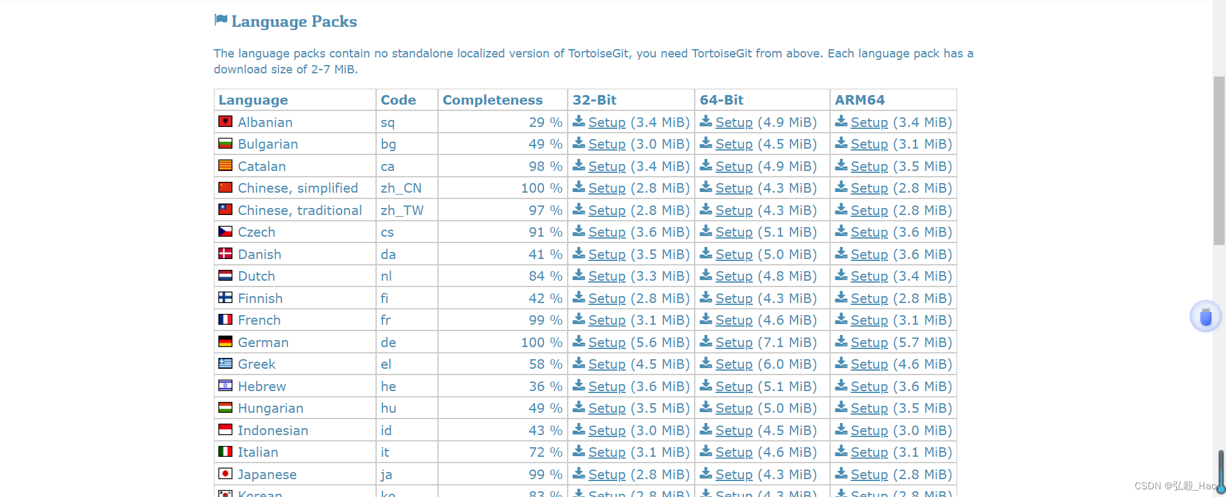Click the download icon for French 32-Bit
The height and width of the screenshot is (497, 1226).
[579, 319]
